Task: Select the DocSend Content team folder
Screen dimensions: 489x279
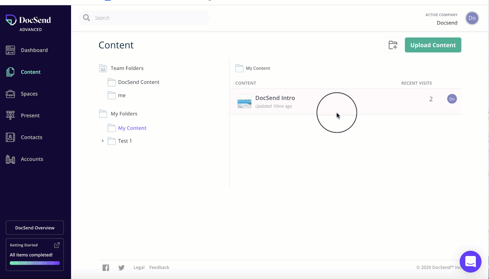Action: coord(139,82)
